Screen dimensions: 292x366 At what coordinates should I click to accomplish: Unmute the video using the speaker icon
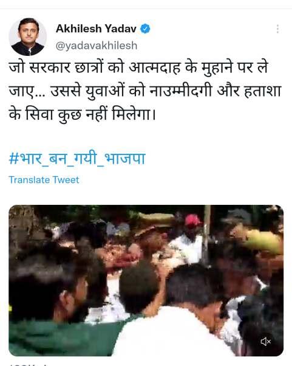click(266, 342)
